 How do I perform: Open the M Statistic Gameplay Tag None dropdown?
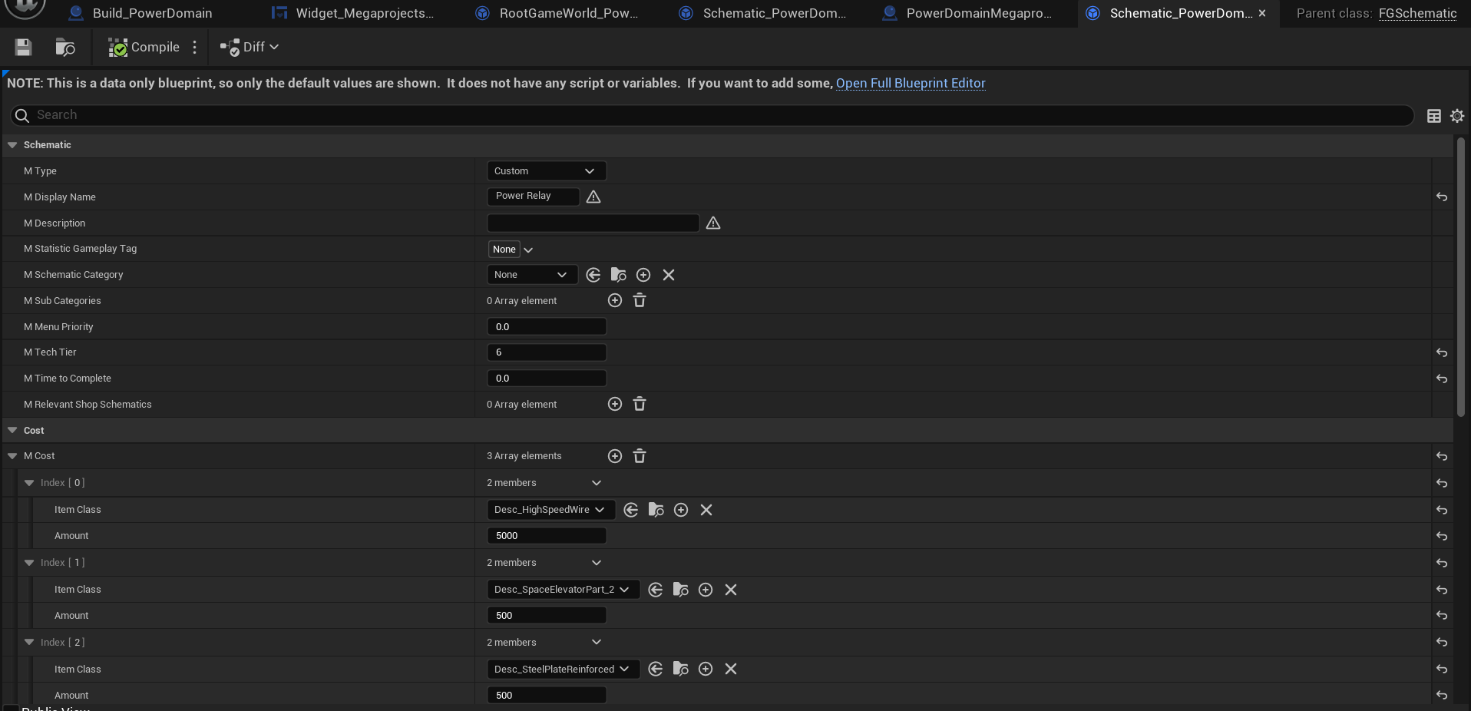point(511,250)
